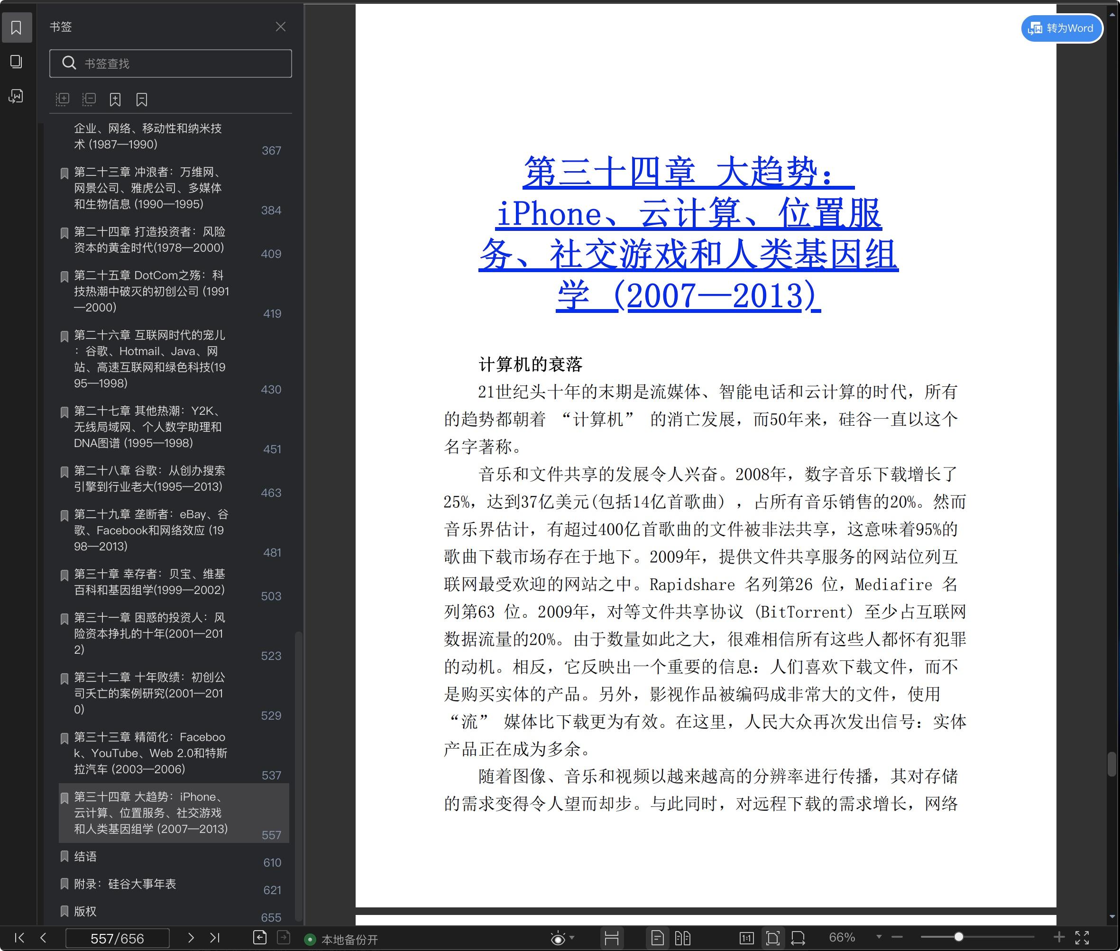Click the bookmark panel scrollbar thumb
Image resolution: width=1120 pixels, height=951 pixels.
pyautogui.click(x=298, y=777)
